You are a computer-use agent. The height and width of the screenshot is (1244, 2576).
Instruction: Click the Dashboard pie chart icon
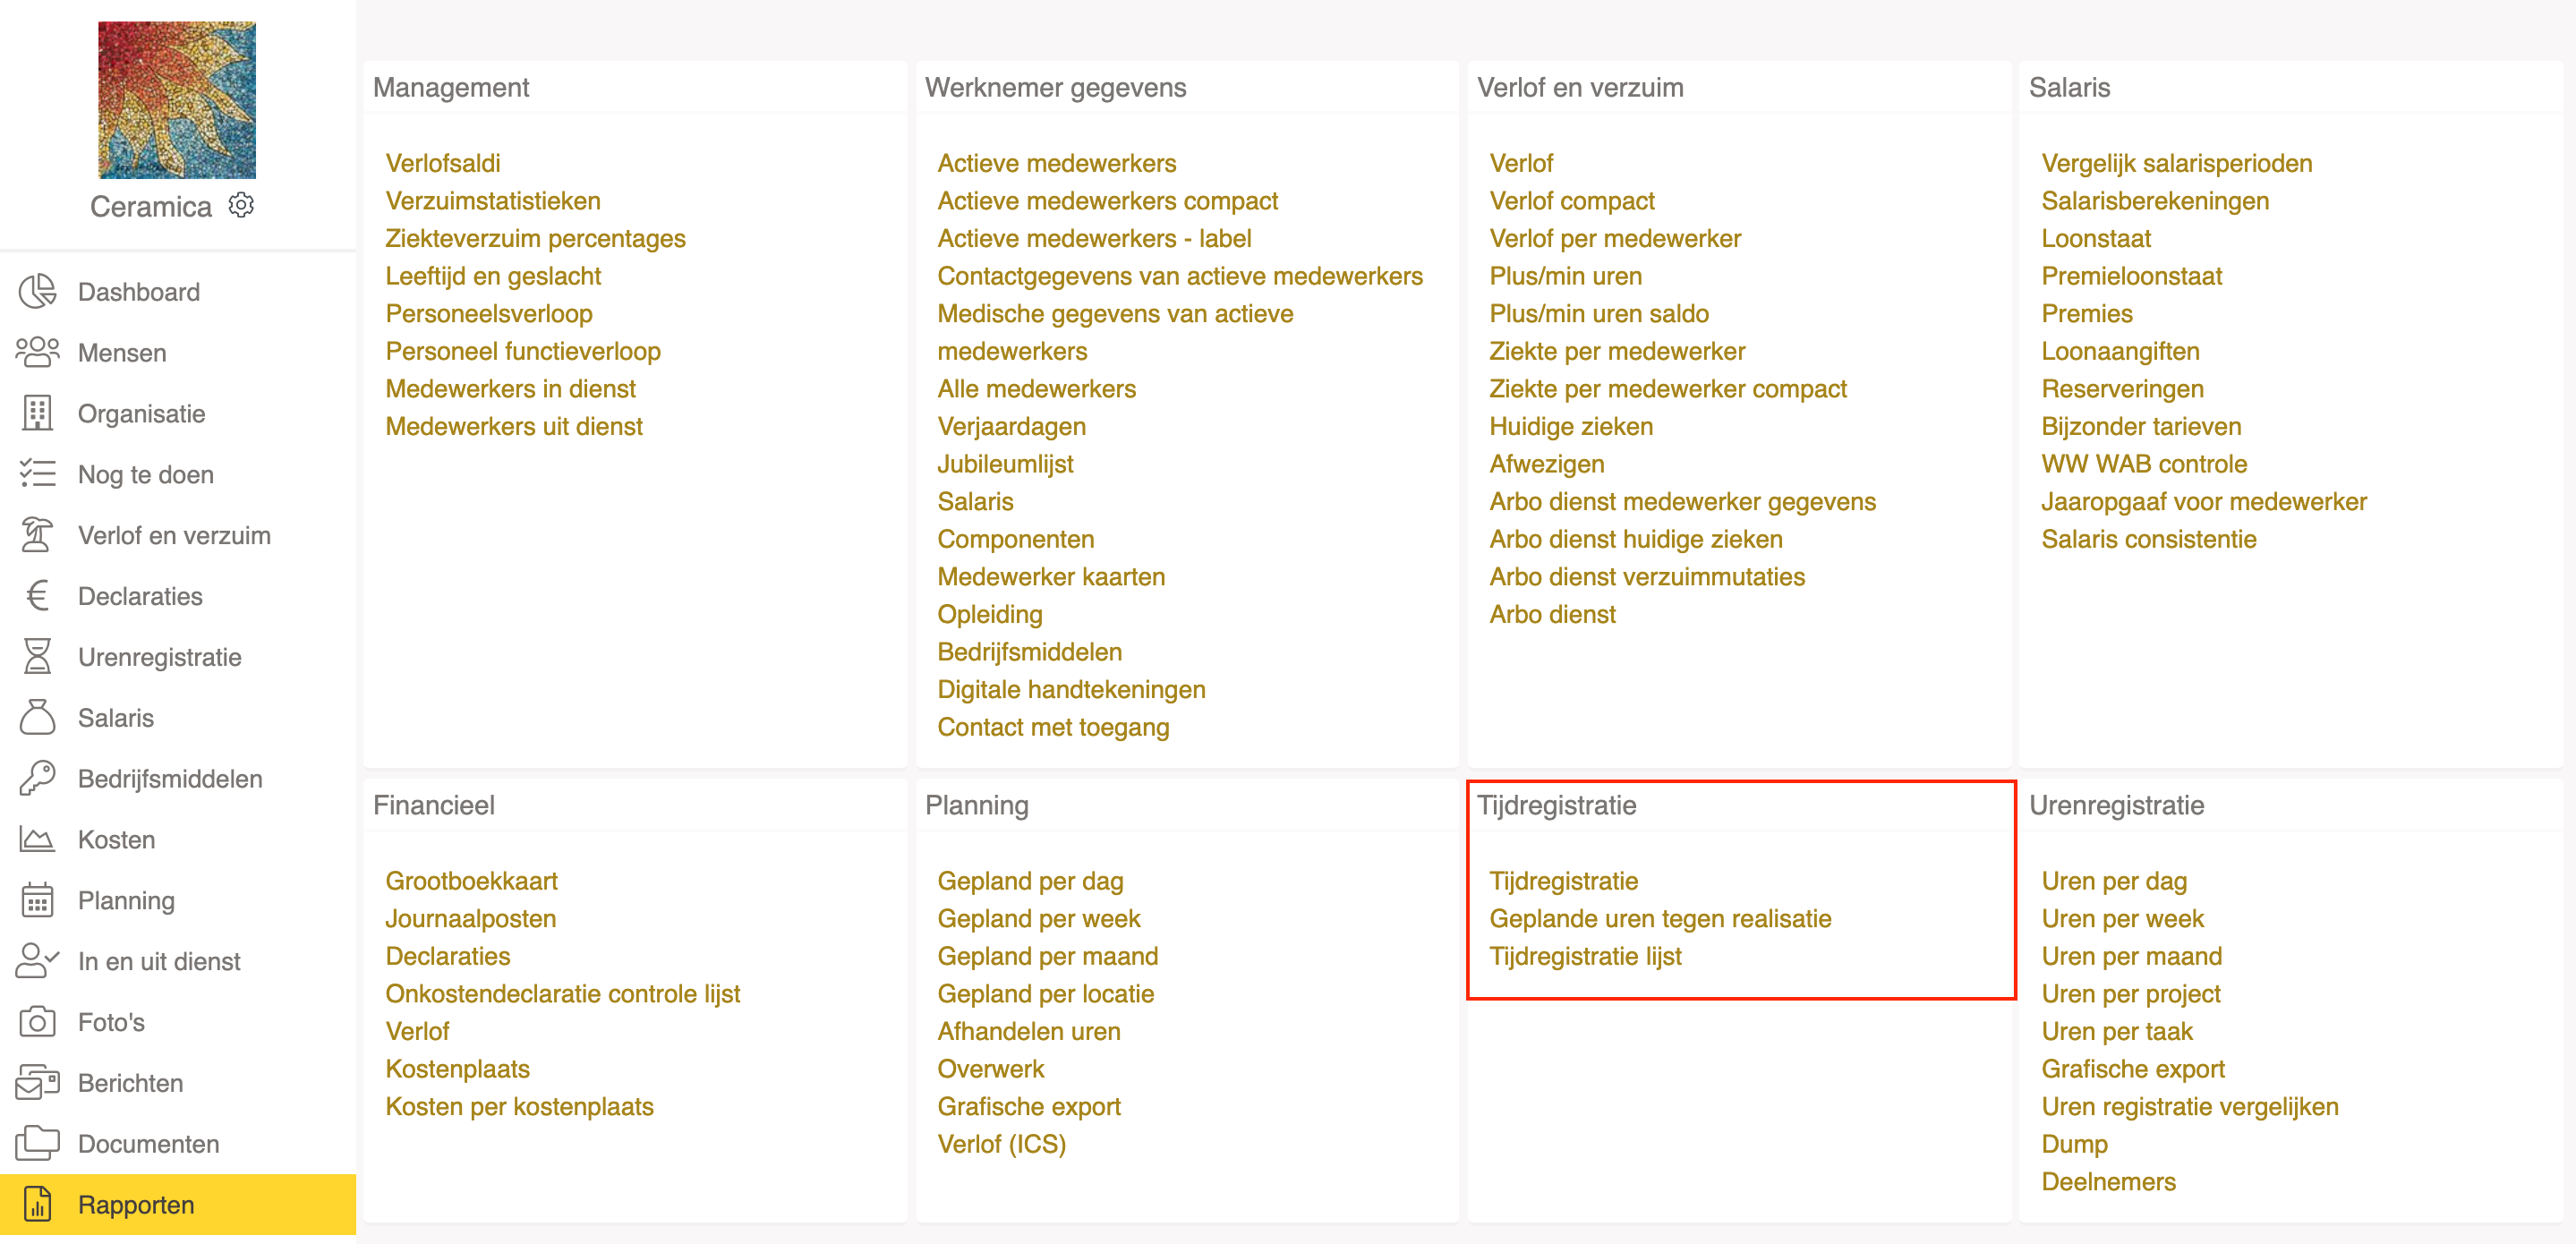click(37, 292)
